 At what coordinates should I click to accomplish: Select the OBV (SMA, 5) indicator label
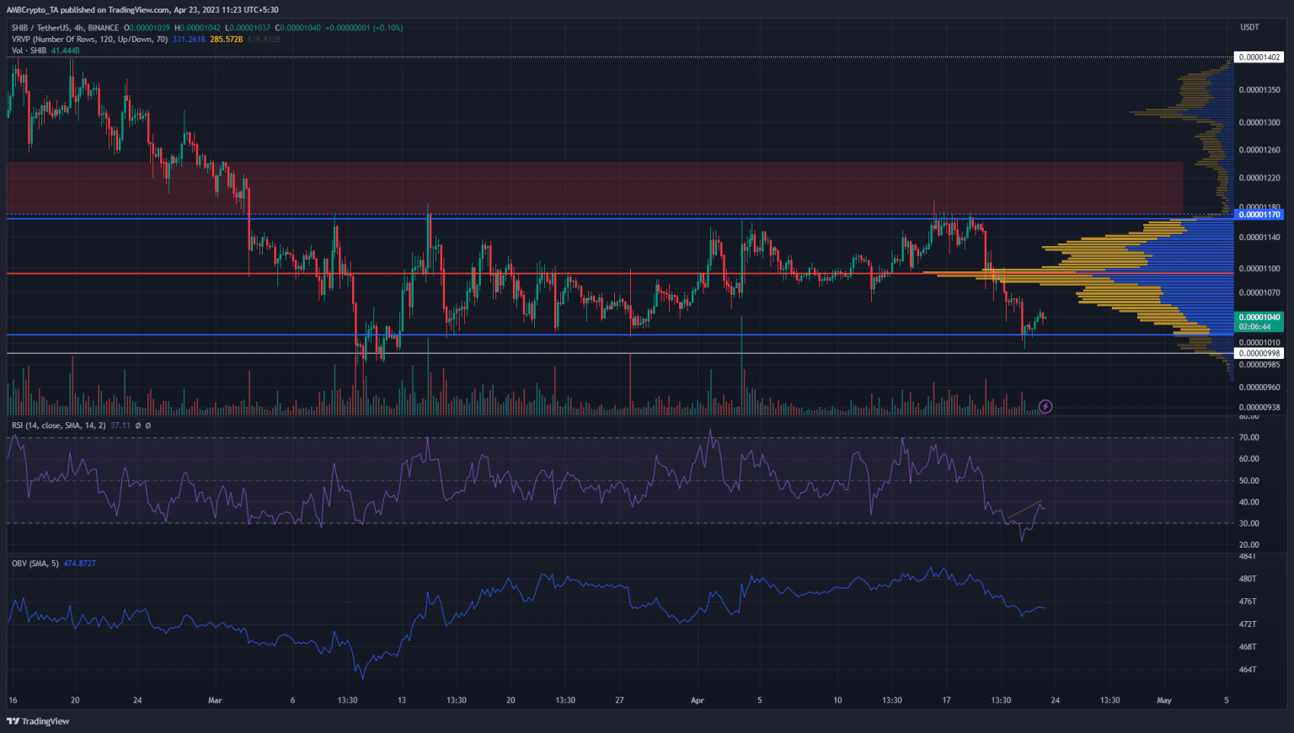[34, 563]
